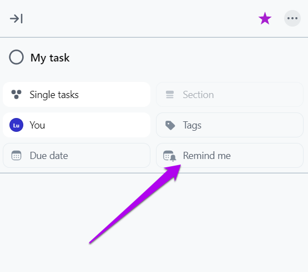Open the Single tasks project selector
308x272 pixels.
77,95
